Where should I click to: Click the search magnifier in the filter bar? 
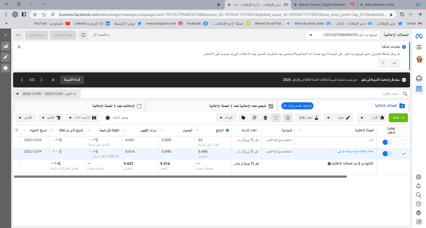(x=405, y=94)
